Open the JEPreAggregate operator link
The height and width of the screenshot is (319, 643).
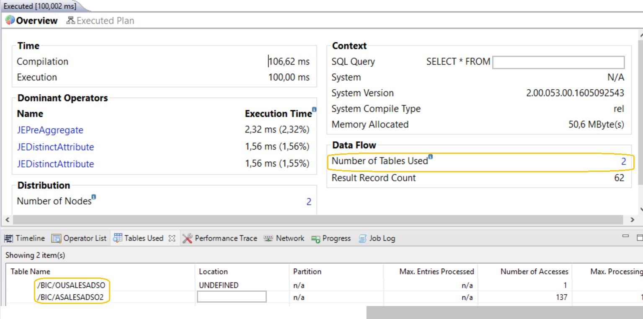tap(50, 130)
